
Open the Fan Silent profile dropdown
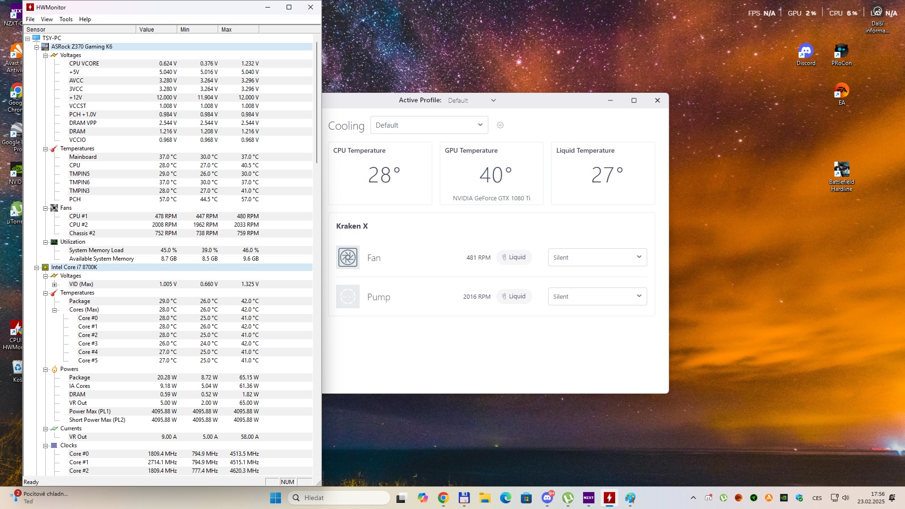tap(597, 257)
